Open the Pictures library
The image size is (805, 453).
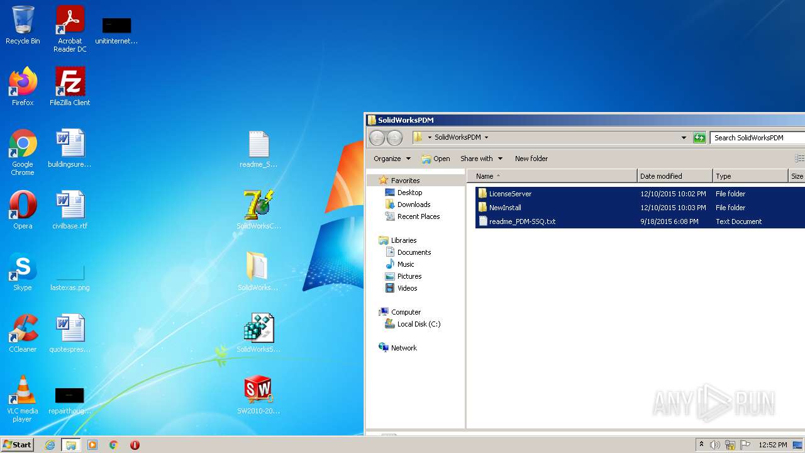[x=409, y=276]
